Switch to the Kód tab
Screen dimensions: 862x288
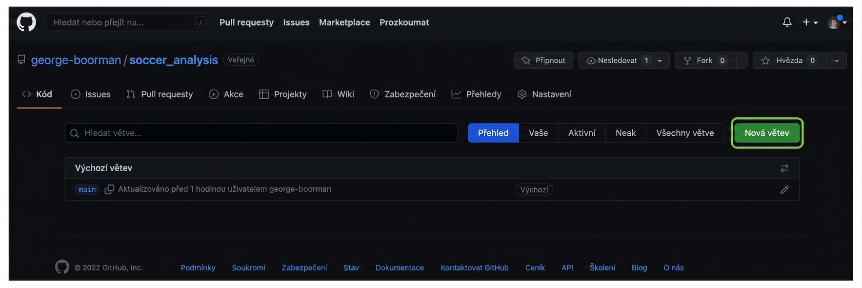tap(37, 94)
